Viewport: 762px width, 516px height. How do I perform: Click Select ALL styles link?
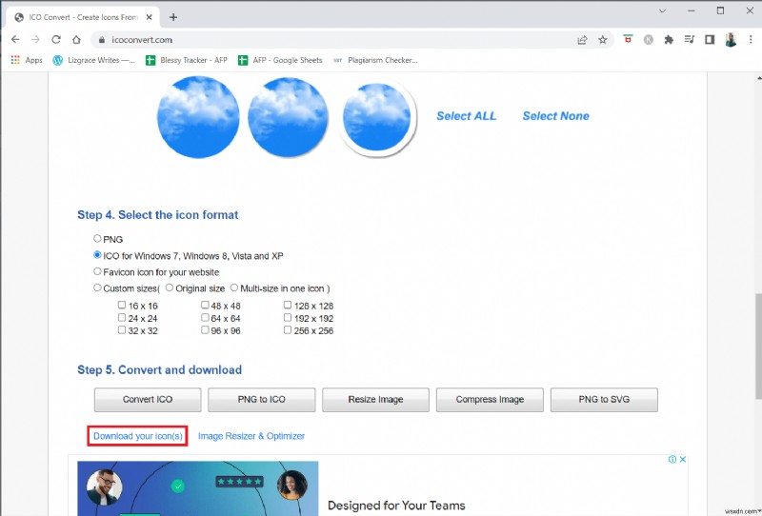pyautogui.click(x=466, y=116)
